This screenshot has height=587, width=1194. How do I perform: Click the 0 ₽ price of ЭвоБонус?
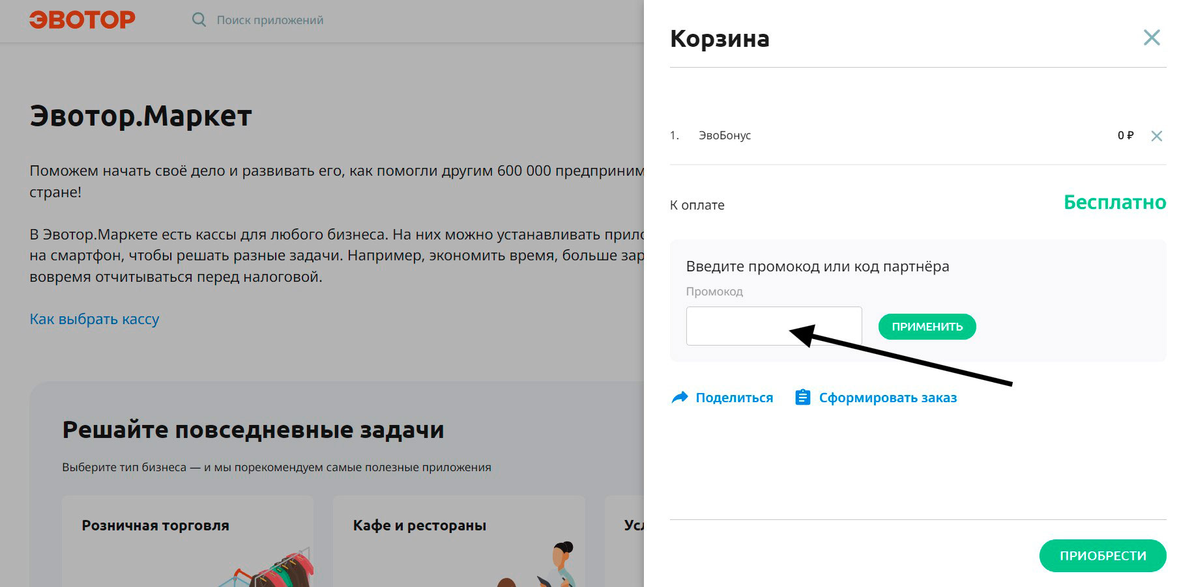pyautogui.click(x=1126, y=135)
